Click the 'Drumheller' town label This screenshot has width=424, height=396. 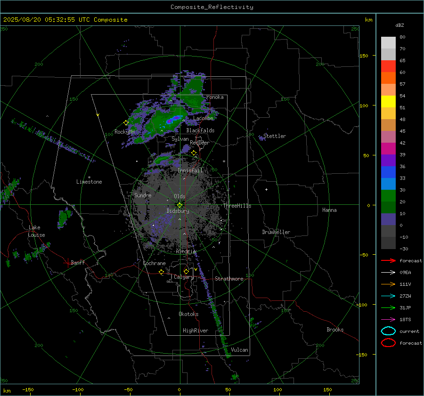(276, 232)
